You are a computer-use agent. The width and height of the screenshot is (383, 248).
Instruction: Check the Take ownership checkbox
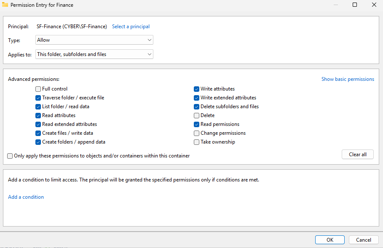point(197,142)
